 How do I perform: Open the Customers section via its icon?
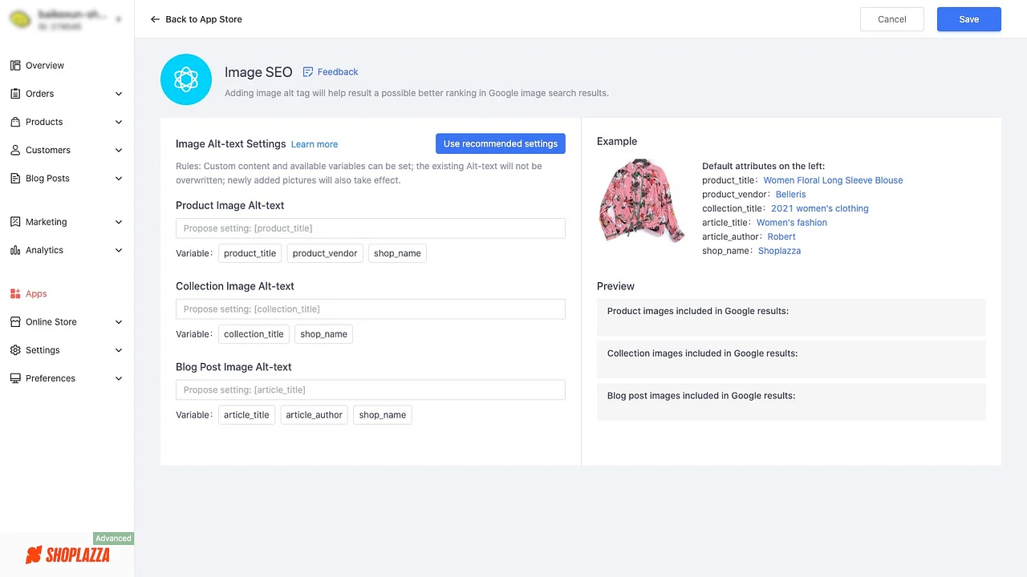coord(15,150)
